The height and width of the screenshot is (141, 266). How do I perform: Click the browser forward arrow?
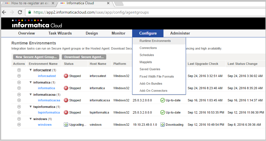tap(12, 12)
